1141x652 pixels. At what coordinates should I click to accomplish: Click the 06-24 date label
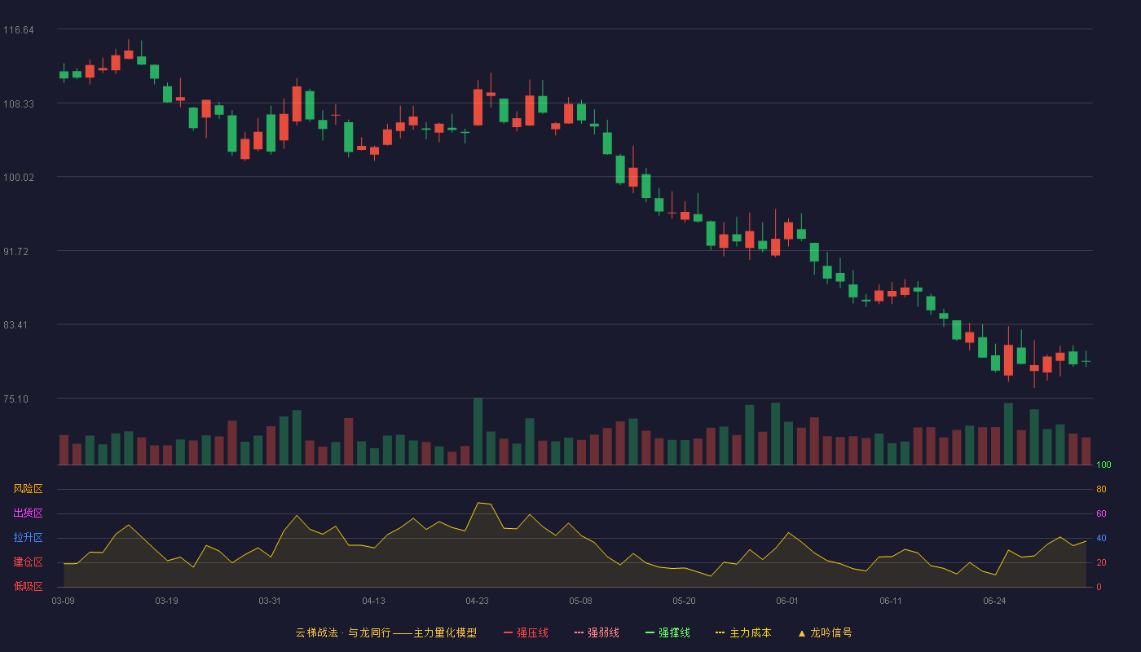point(994,601)
